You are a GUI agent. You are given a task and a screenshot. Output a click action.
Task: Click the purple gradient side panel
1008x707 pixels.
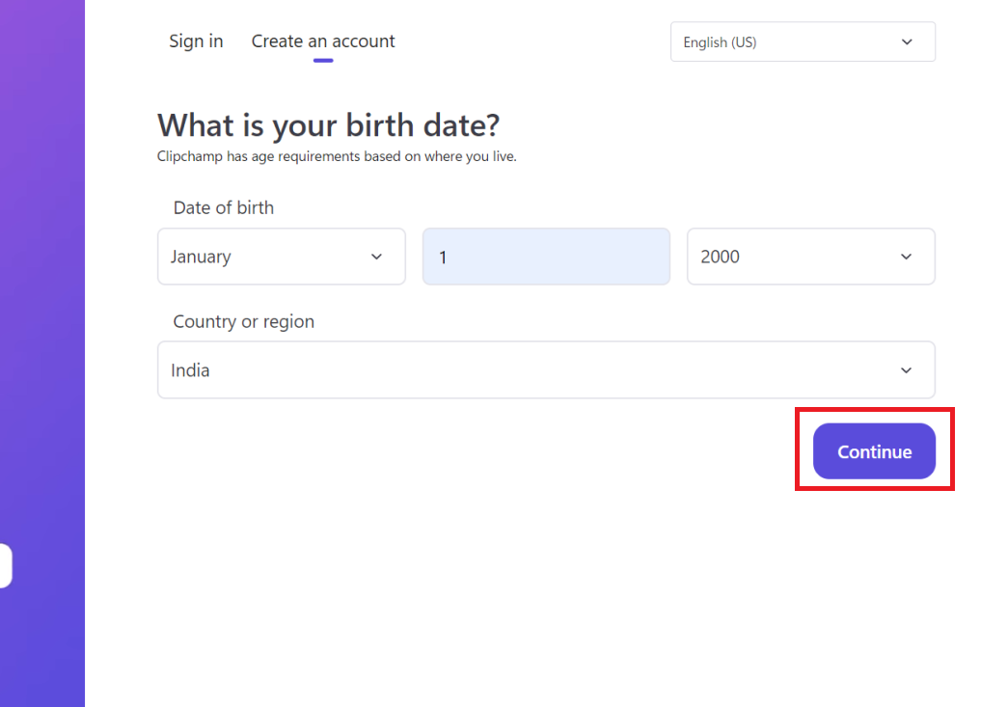(42, 289)
